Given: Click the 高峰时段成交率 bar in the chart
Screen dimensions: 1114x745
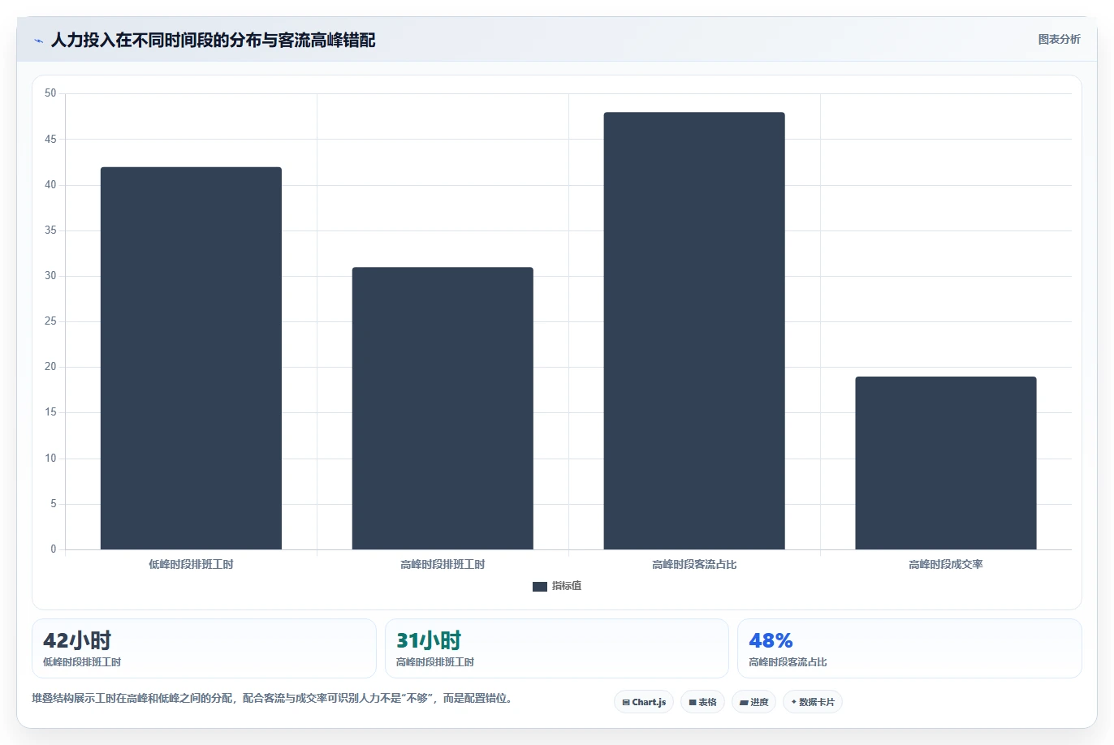Looking at the screenshot, I should [x=946, y=463].
